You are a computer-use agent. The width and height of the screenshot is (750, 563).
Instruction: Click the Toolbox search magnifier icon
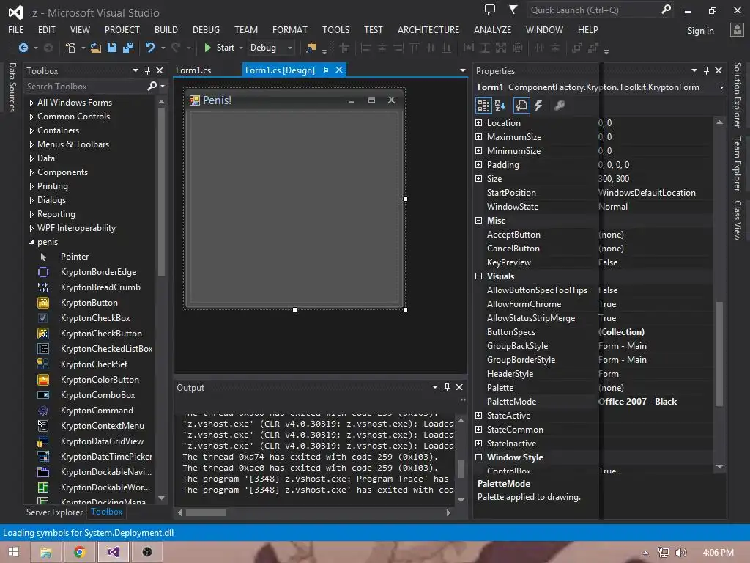152,87
